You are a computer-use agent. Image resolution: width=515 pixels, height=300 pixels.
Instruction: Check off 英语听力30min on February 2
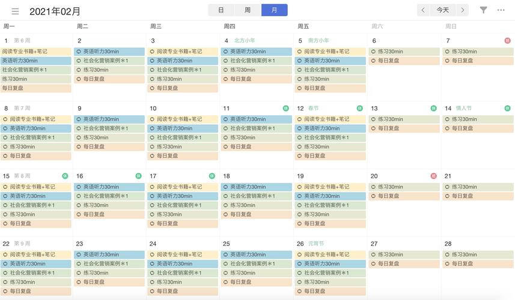[79, 52]
